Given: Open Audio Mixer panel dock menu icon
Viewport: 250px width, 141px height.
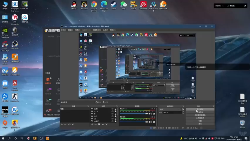Looking at the screenshot, I should click(156, 106).
